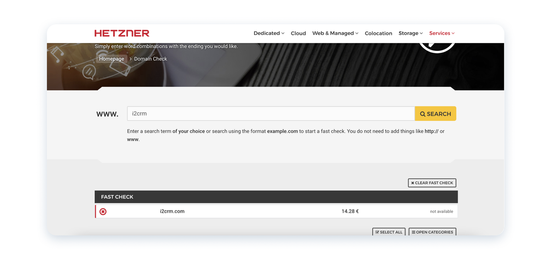The height and width of the screenshot is (260, 551).
Task: Click the 14.28 € price
Action: [350, 211]
